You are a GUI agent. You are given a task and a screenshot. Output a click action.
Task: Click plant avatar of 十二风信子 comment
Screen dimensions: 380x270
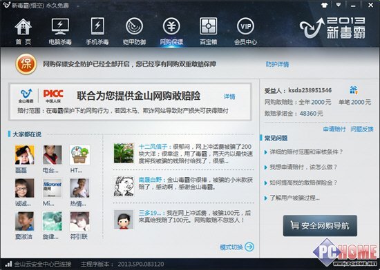coord(124,153)
